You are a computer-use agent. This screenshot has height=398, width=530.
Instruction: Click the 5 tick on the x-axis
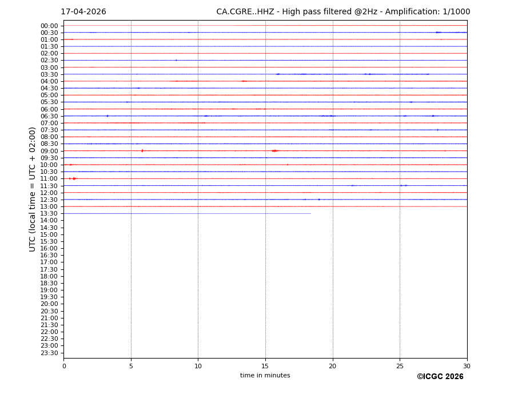[x=131, y=367]
